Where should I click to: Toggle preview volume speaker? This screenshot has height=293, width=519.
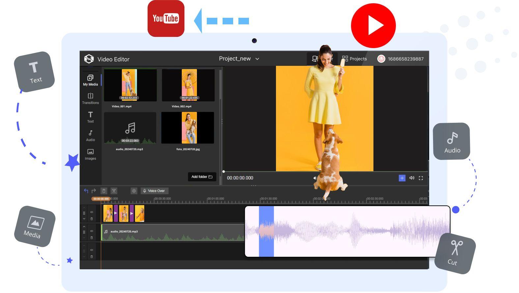click(x=412, y=178)
